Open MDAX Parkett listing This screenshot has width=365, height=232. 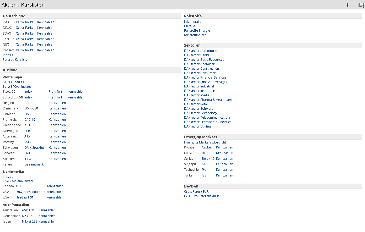(x=30, y=28)
